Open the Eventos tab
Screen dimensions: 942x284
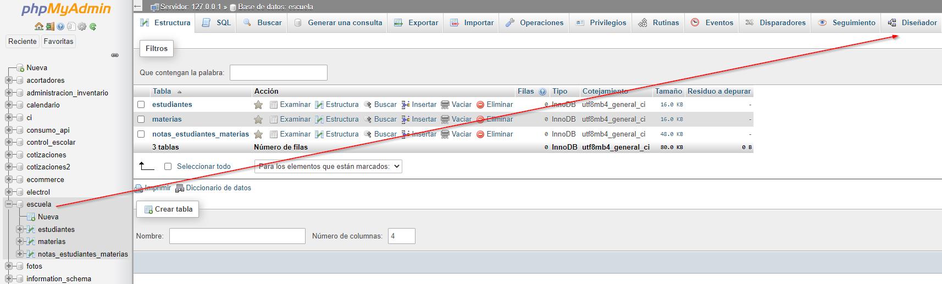pos(712,22)
